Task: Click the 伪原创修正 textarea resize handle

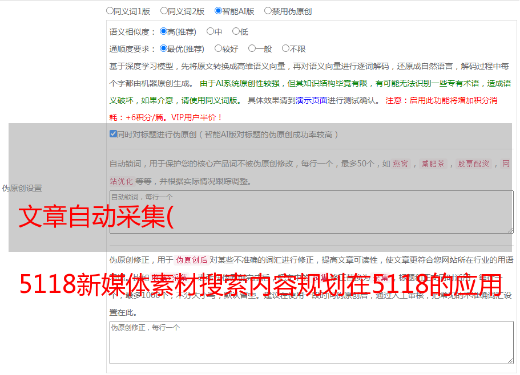Action: click(510, 361)
